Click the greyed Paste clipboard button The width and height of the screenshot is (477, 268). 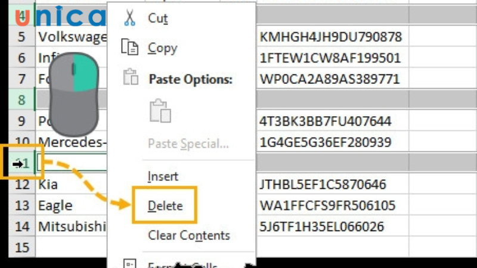point(160,111)
